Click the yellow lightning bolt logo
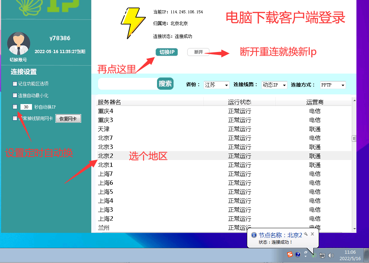The width and height of the screenshot is (369, 263). click(133, 23)
